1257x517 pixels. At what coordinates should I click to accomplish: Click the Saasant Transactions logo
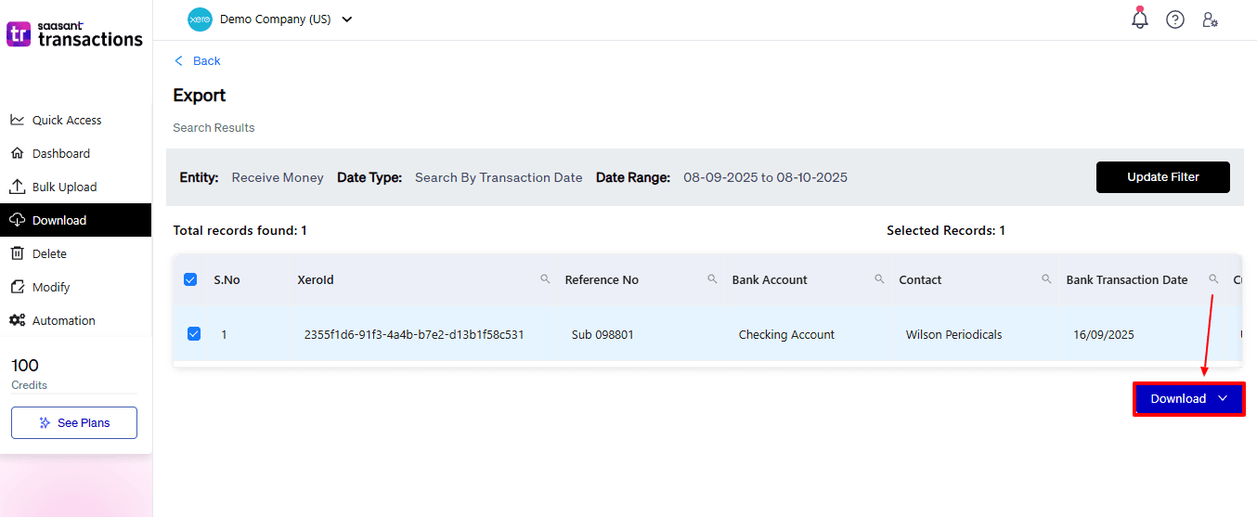coord(75,34)
